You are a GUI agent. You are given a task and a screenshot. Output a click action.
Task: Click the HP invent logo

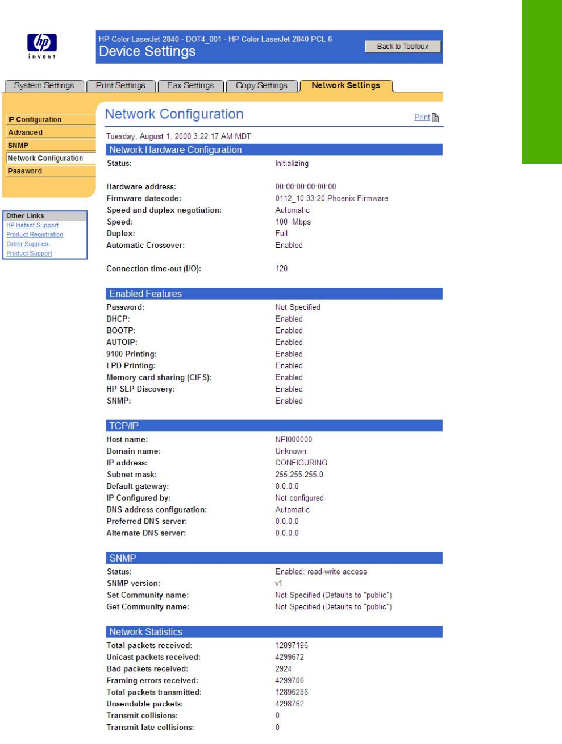(x=42, y=46)
